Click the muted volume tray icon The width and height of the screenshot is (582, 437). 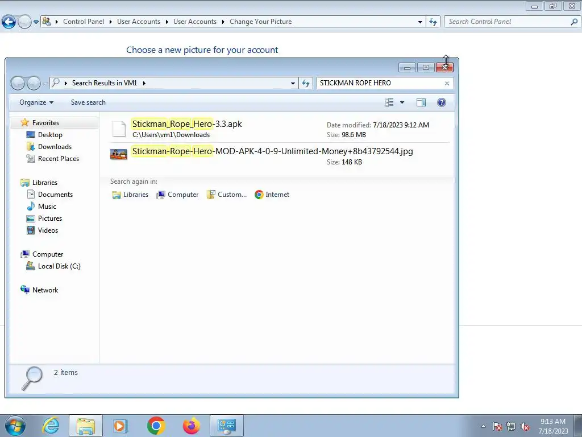[525, 426]
